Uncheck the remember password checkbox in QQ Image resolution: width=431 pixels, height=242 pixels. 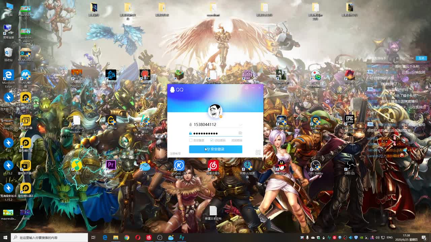[212, 140]
